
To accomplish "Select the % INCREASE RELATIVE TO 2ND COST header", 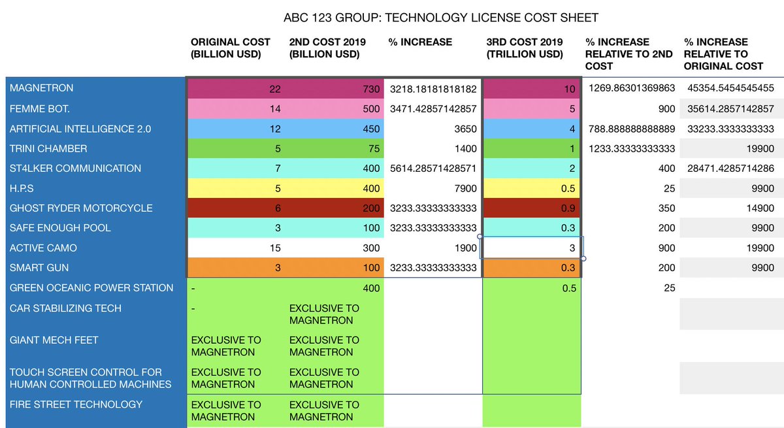I will pyautogui.click(x=627, y=54).
